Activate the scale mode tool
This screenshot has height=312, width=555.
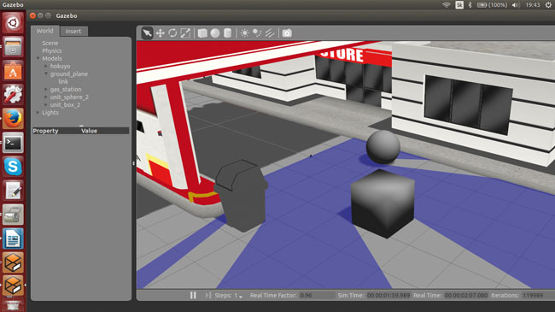click(185, 33)
